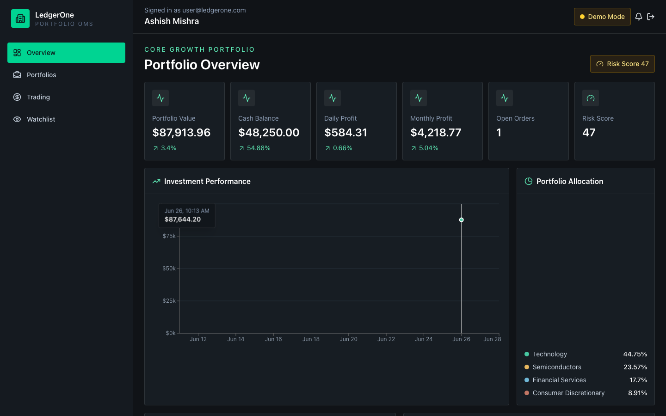
Task: Click the $25k axis label
Action: point(169,301)
